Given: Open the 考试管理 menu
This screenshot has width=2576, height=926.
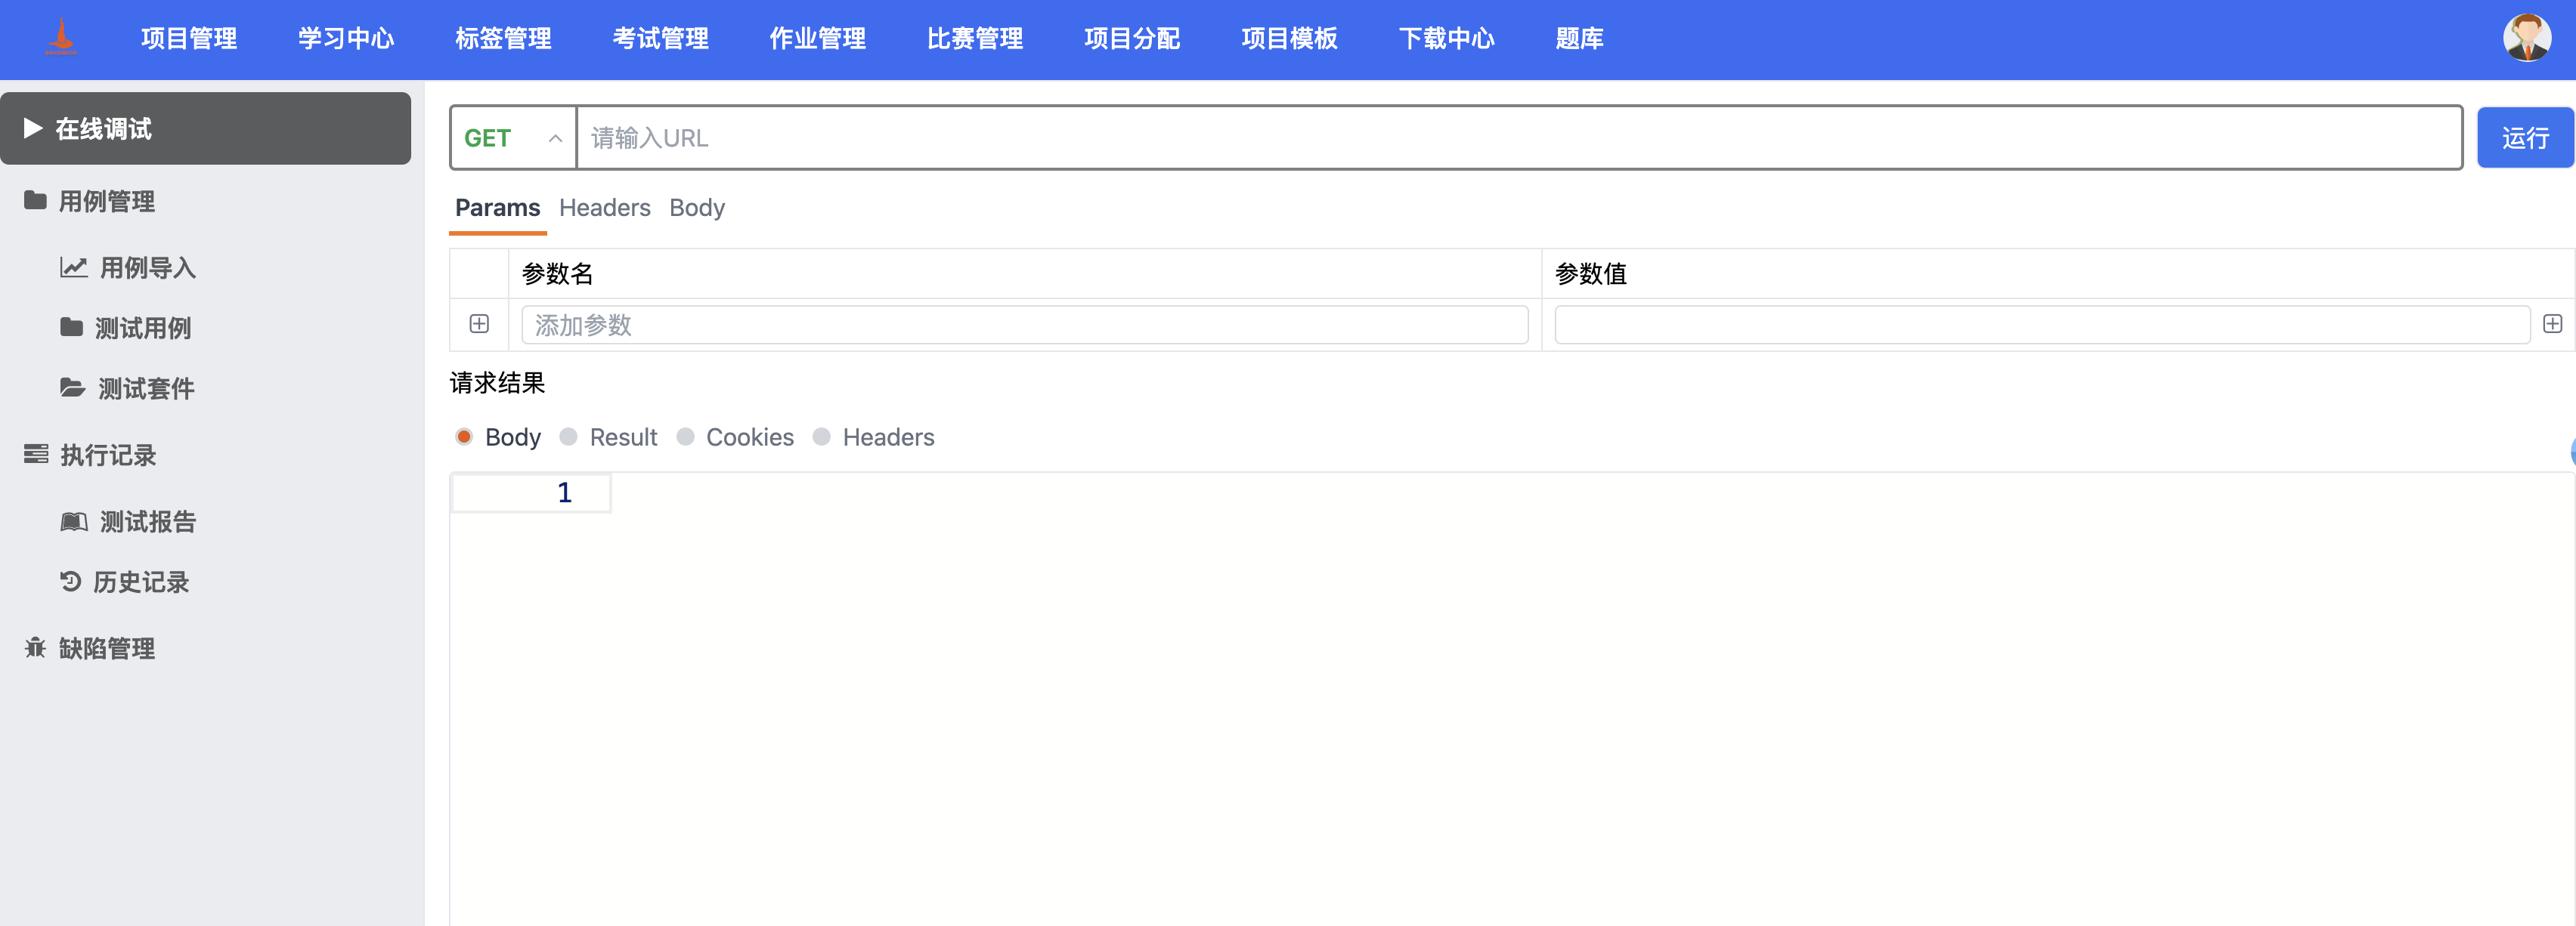Looking at the screenshot, I should point(660,39).
